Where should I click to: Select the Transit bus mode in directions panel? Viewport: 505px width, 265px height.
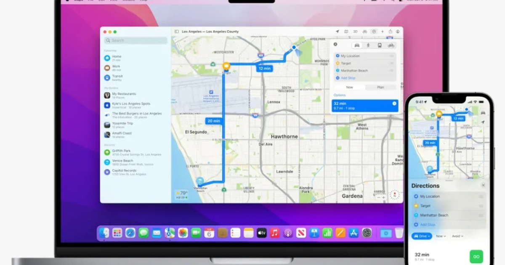pos(380,45)
